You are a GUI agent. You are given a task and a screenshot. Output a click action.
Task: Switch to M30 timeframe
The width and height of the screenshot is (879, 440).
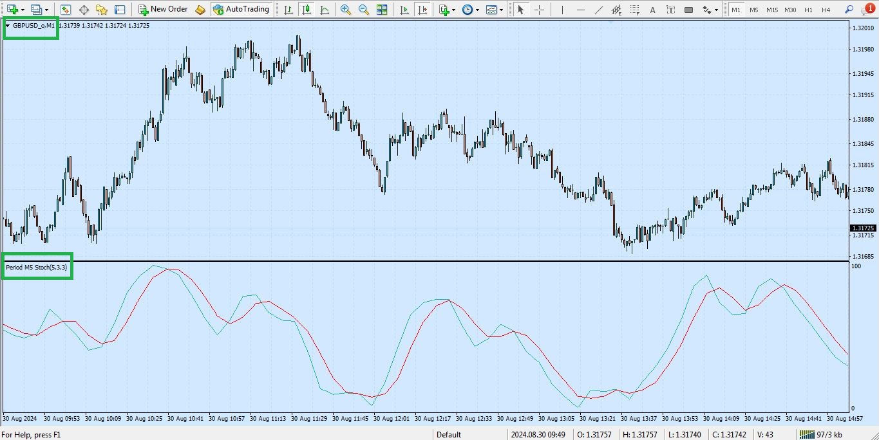[790, 10]
